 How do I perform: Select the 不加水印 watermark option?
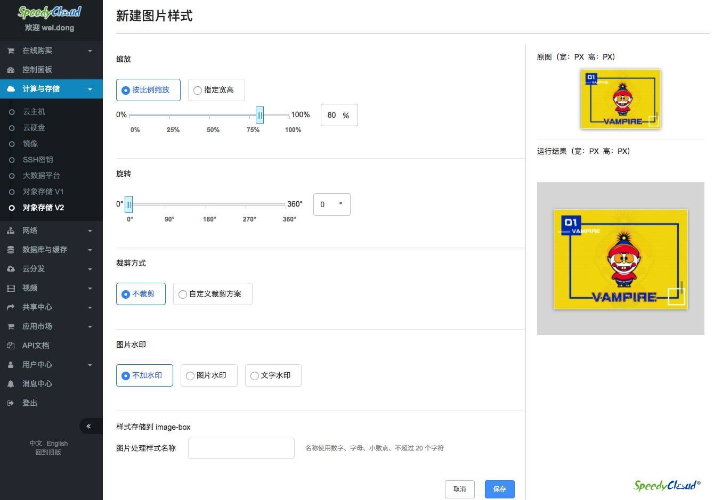(144, 375)
